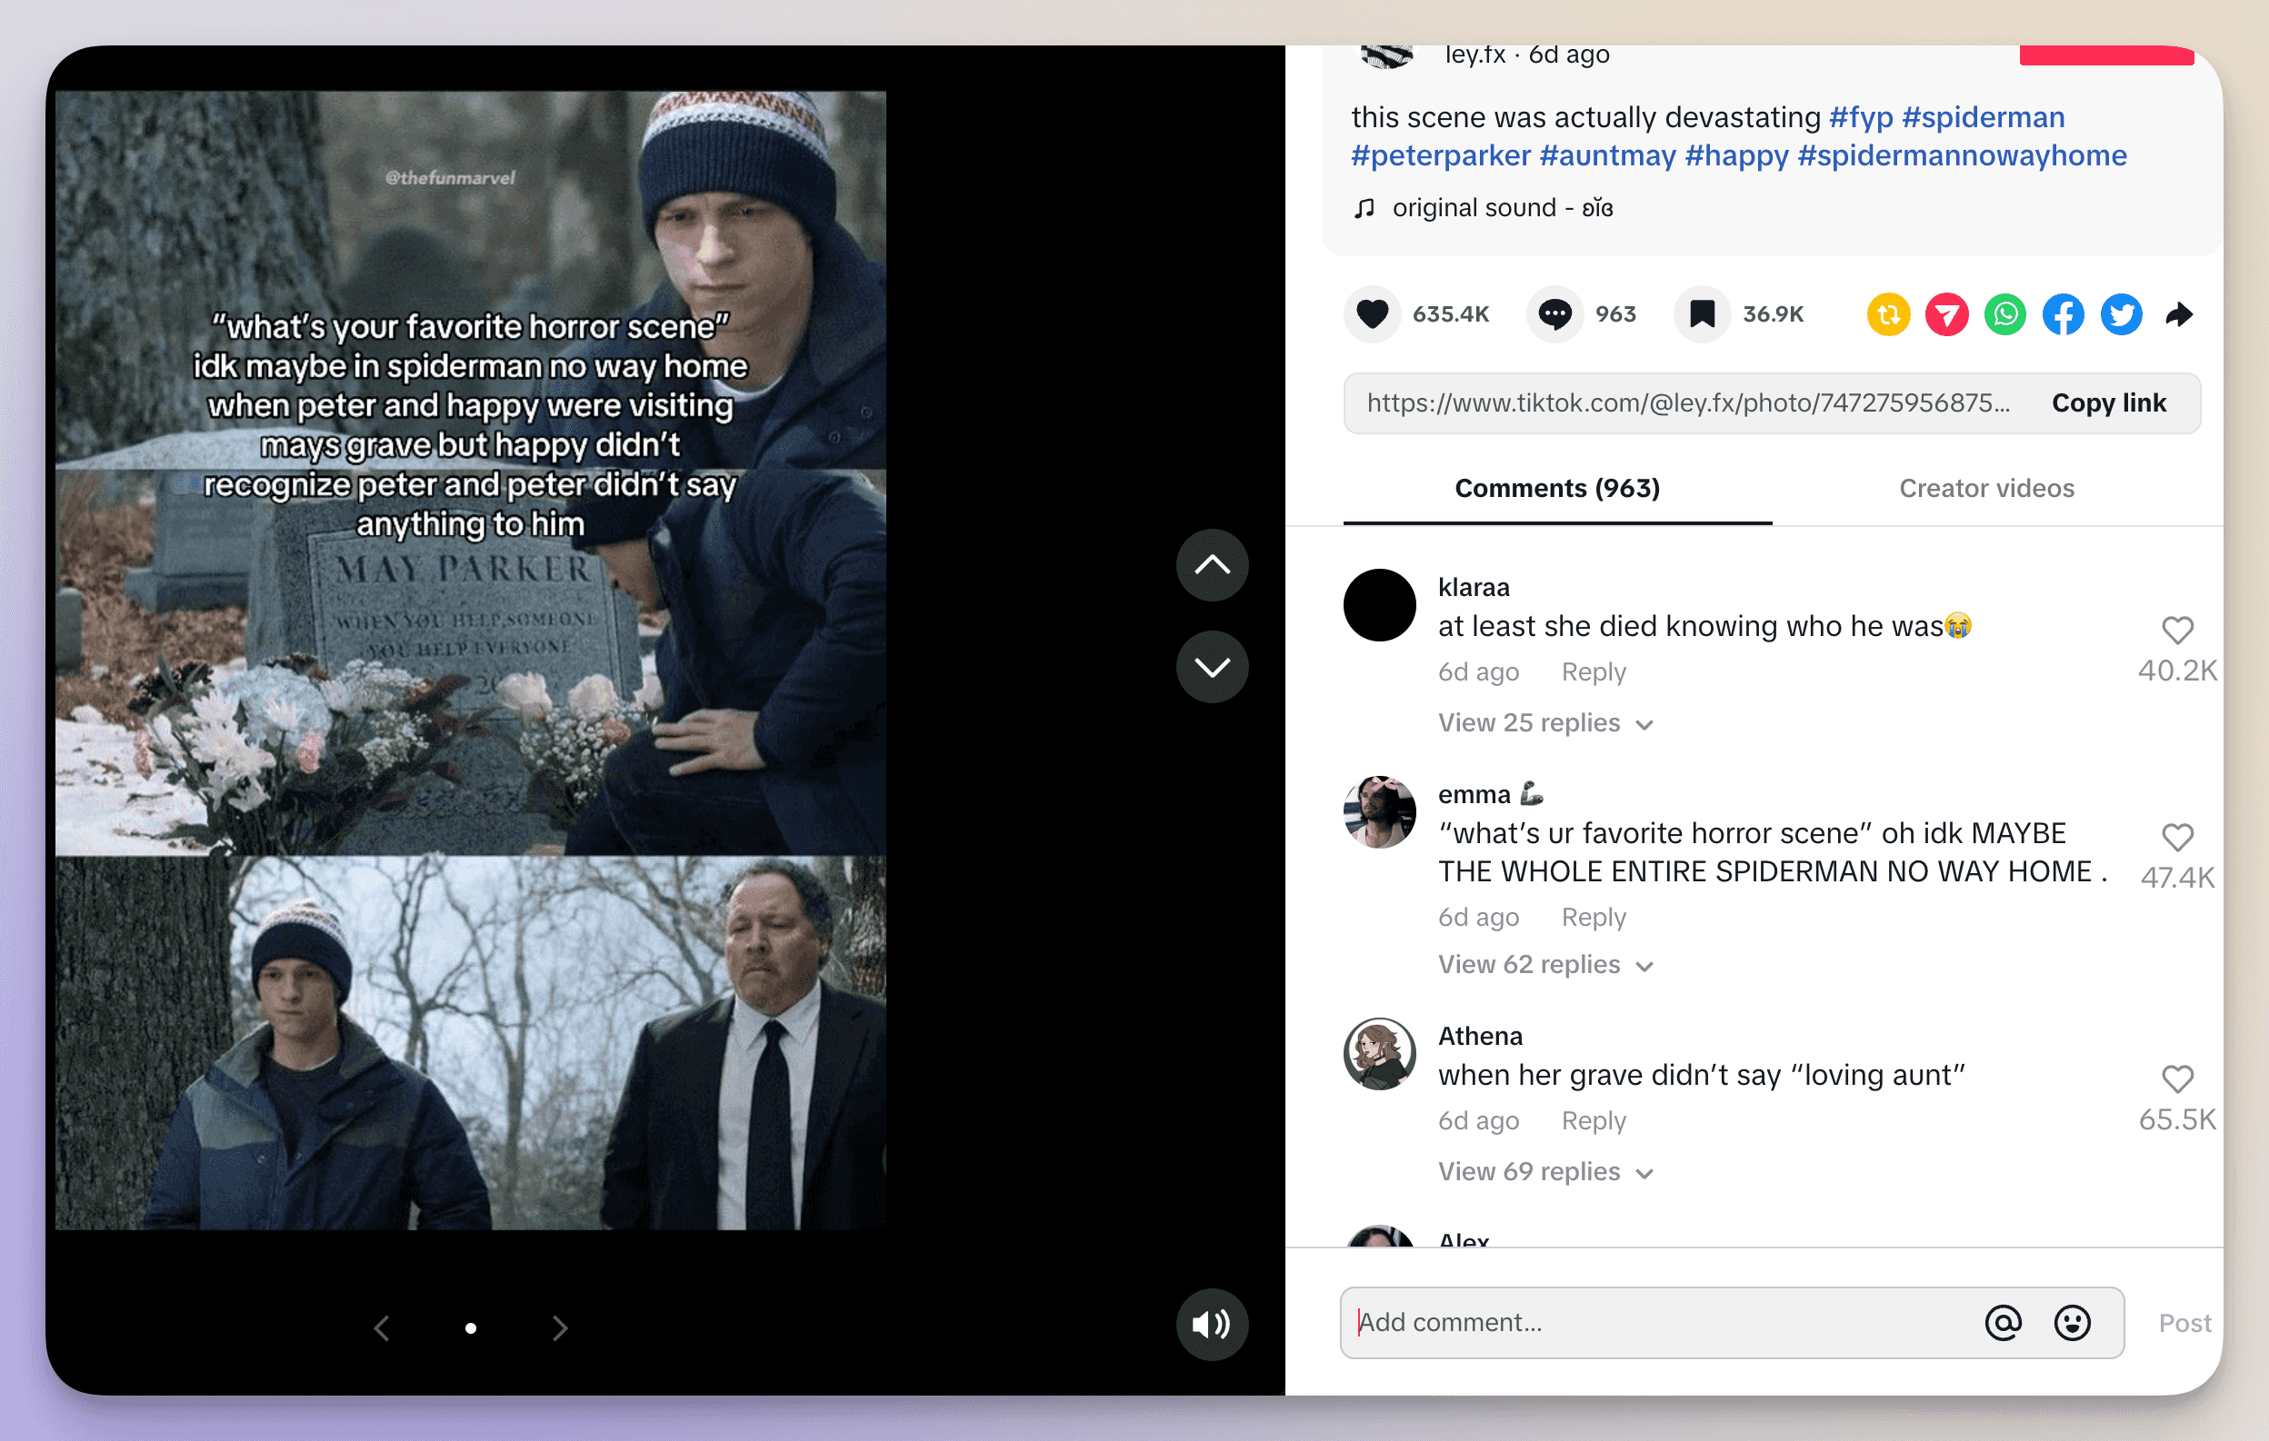
Task: Share via red send-to-friends icon
Action: coord(1947,314)
